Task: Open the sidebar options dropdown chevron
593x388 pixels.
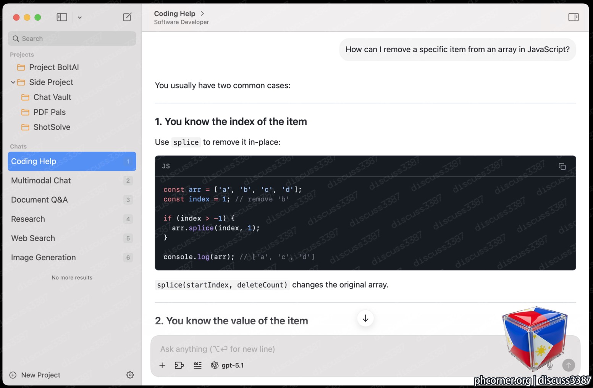Action: click(79, 18)
